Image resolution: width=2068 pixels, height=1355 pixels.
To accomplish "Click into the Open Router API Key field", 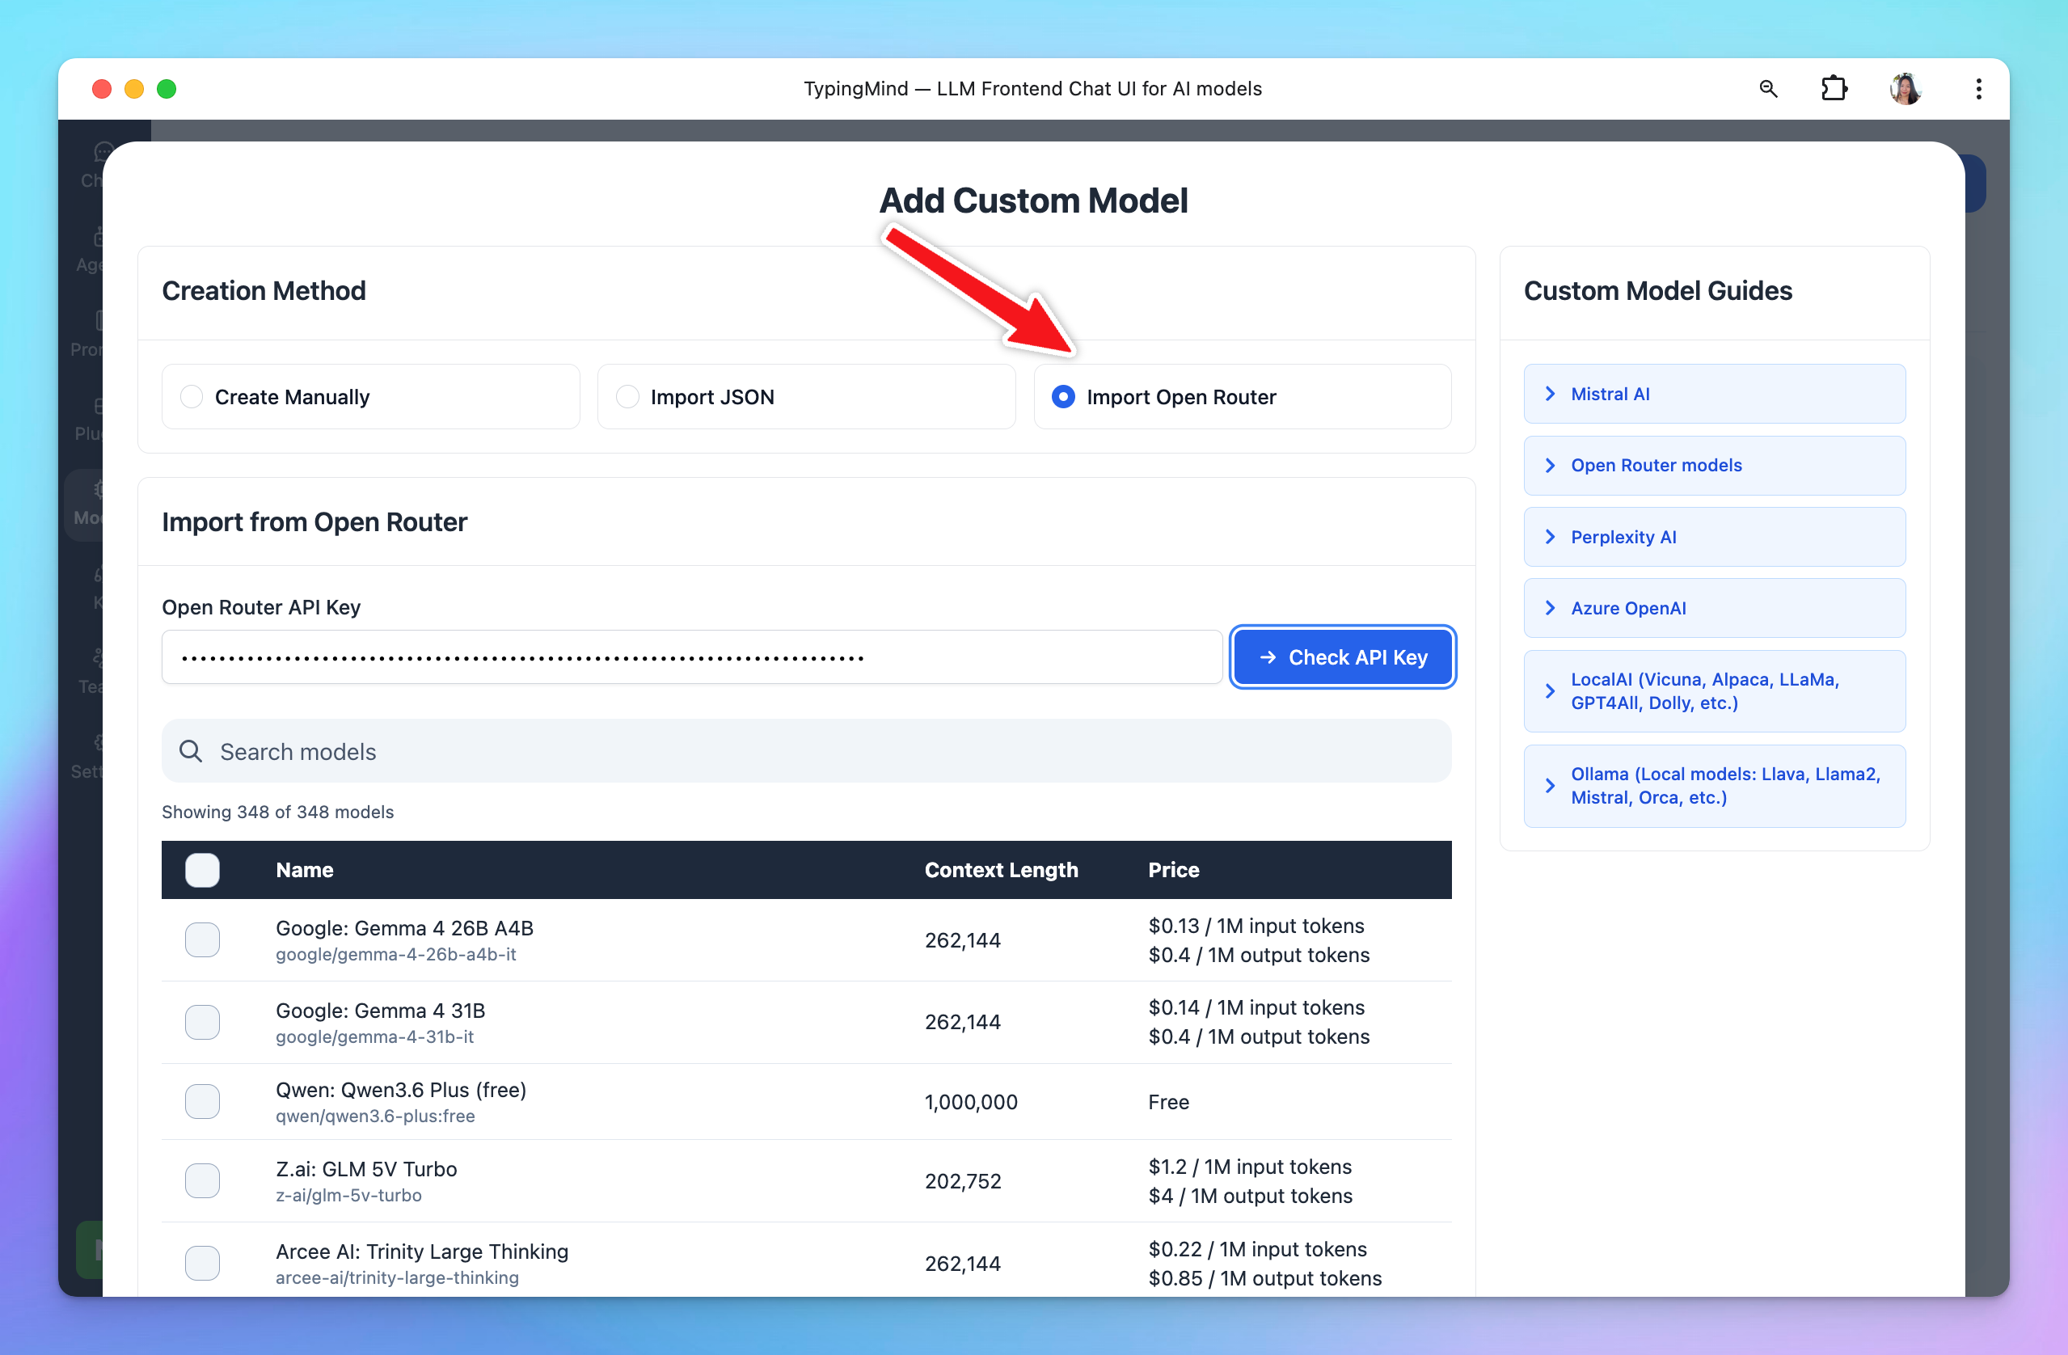I will click(692, 657).
